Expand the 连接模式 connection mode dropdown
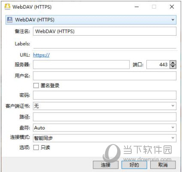 (105, 138)
